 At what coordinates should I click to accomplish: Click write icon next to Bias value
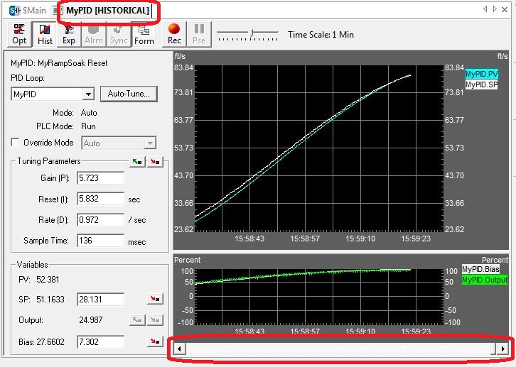click(154, 342)
